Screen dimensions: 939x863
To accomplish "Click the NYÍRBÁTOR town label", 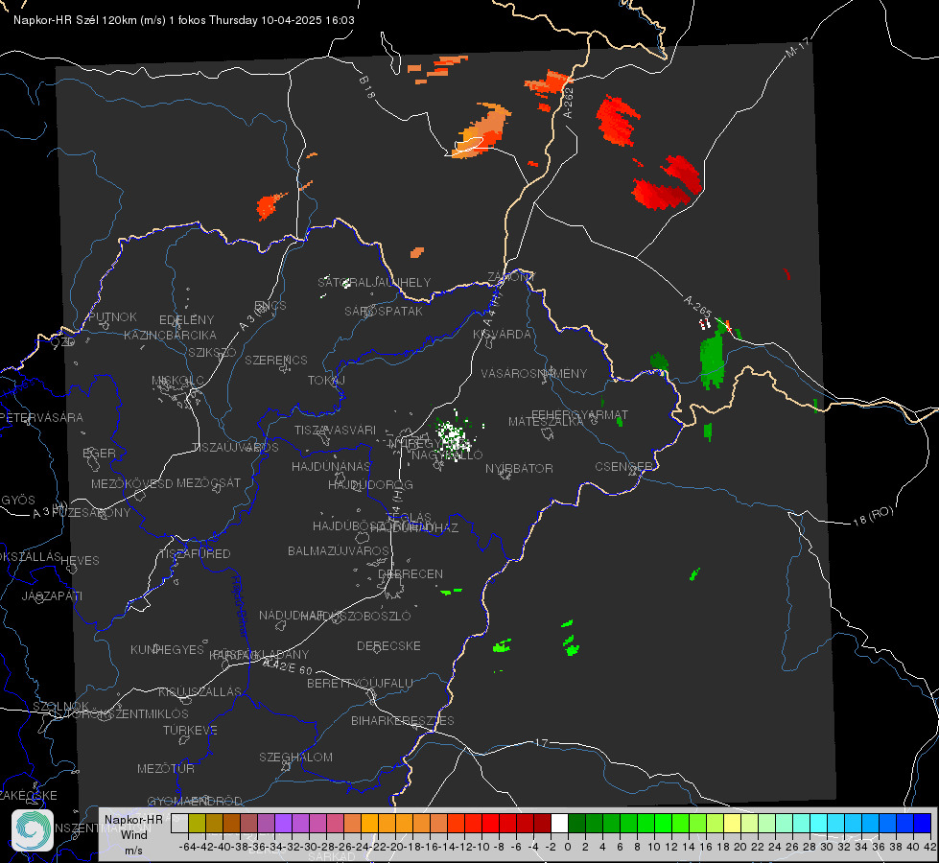I will 519,468.
